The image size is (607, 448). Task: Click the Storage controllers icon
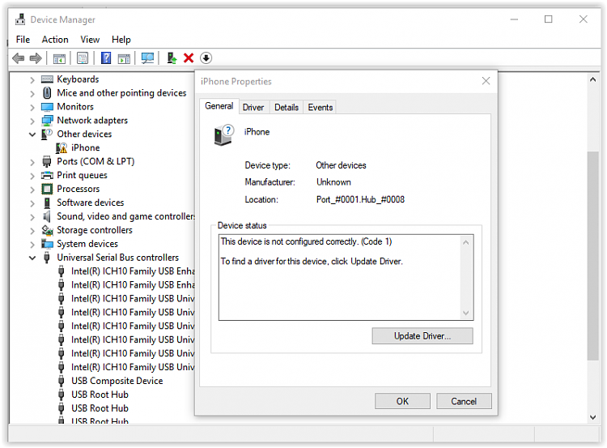pyautogui.click(x=47, y=230)
